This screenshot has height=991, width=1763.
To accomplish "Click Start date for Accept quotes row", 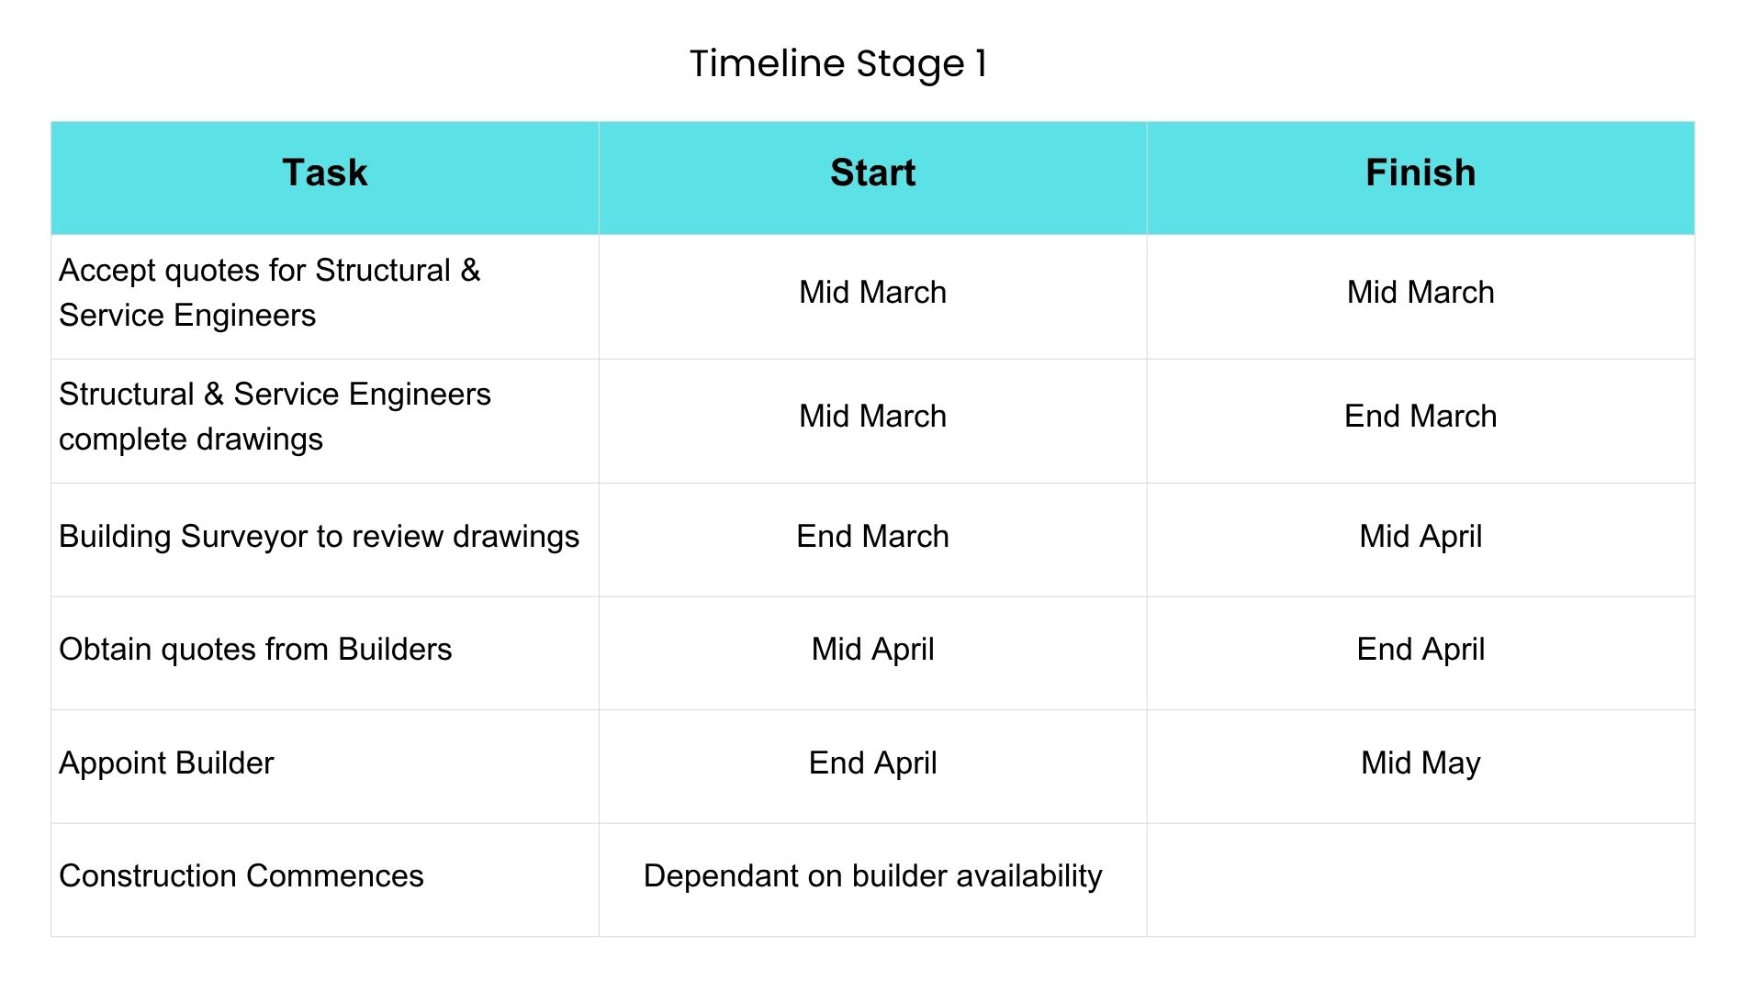I will point(872,293).
